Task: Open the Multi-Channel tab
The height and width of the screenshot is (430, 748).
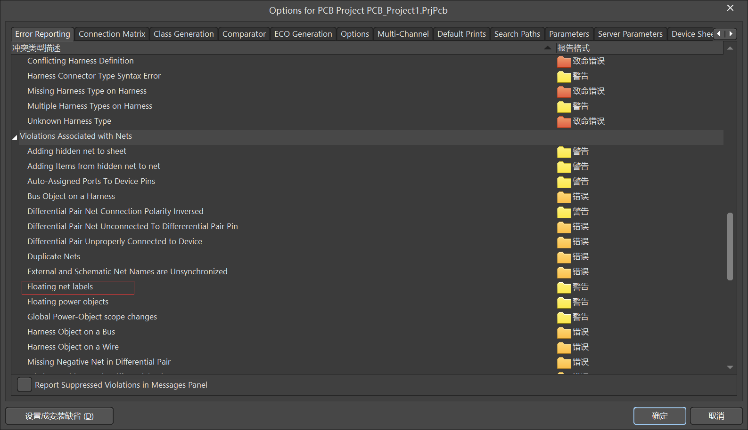Action: pos(403,34)
